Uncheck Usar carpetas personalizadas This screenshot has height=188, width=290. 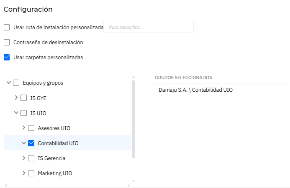[7, 58]
